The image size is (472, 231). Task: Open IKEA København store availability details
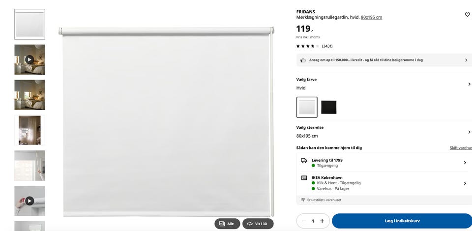[x=384, y=183]
